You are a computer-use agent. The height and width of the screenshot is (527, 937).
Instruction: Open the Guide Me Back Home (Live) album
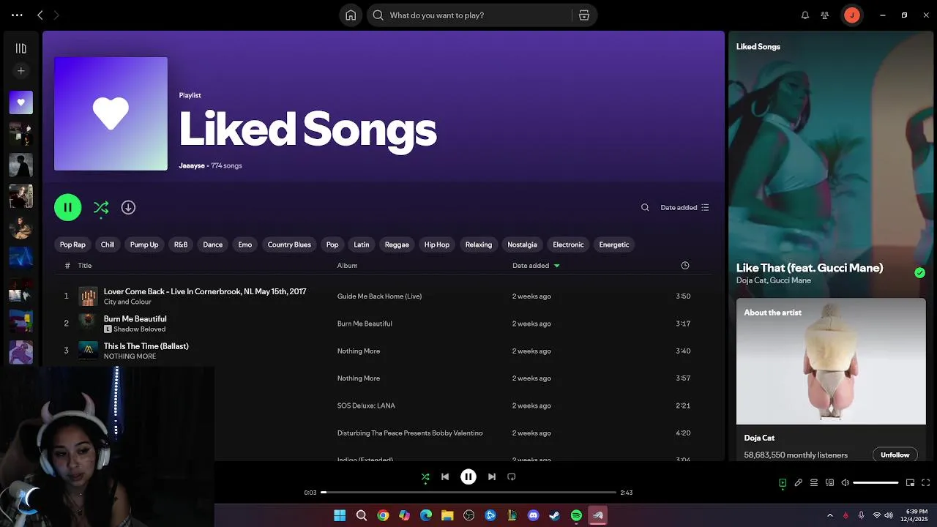[379, 296]
